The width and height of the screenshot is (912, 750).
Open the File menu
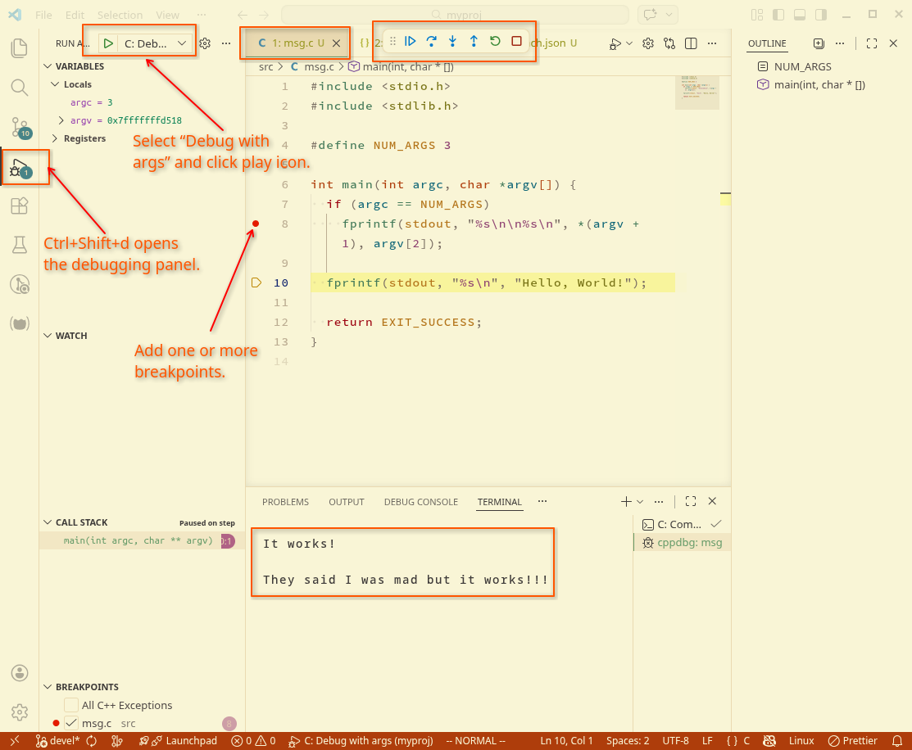click(43, 15)
